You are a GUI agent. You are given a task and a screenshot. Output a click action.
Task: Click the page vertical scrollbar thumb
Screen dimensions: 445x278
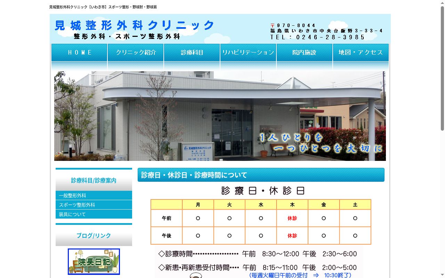click(x=442, y=68)
